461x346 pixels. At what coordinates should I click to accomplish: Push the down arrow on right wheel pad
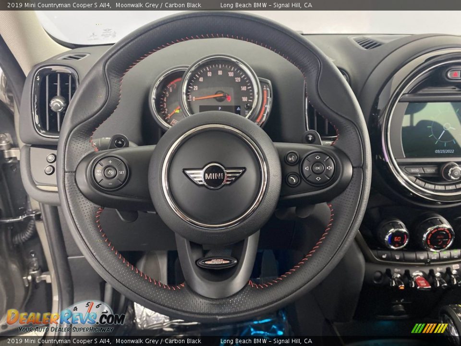(318, 179)
